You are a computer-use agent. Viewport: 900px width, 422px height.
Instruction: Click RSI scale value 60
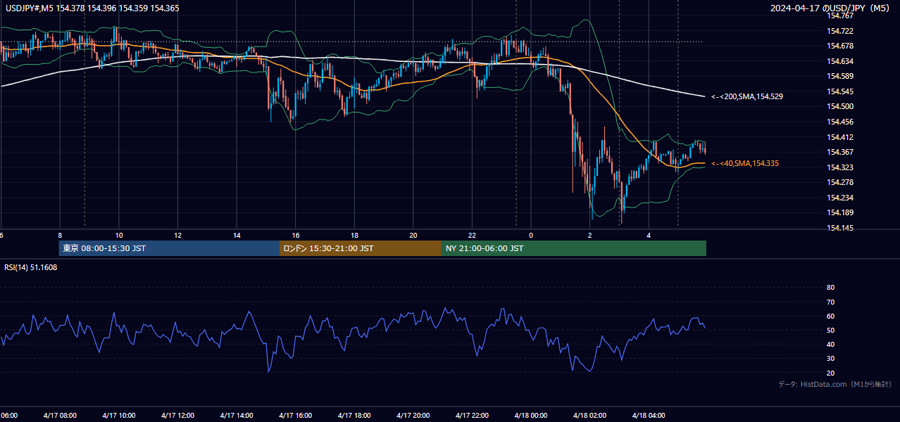[830, 316]
